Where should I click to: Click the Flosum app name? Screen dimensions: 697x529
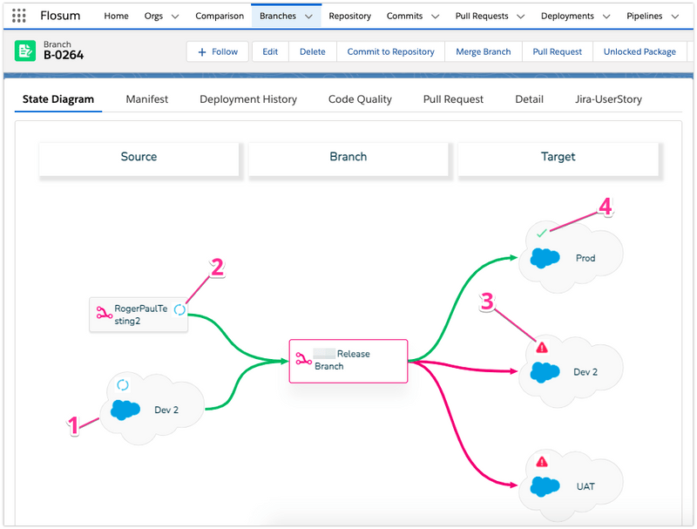click(60, 16)
